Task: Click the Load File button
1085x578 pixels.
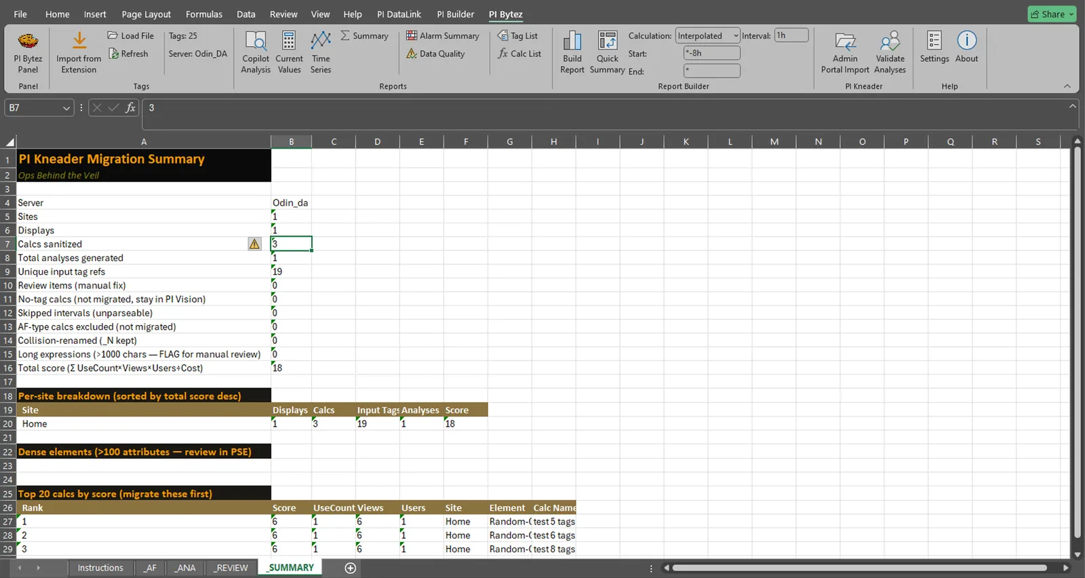Action: click(131, 36)
